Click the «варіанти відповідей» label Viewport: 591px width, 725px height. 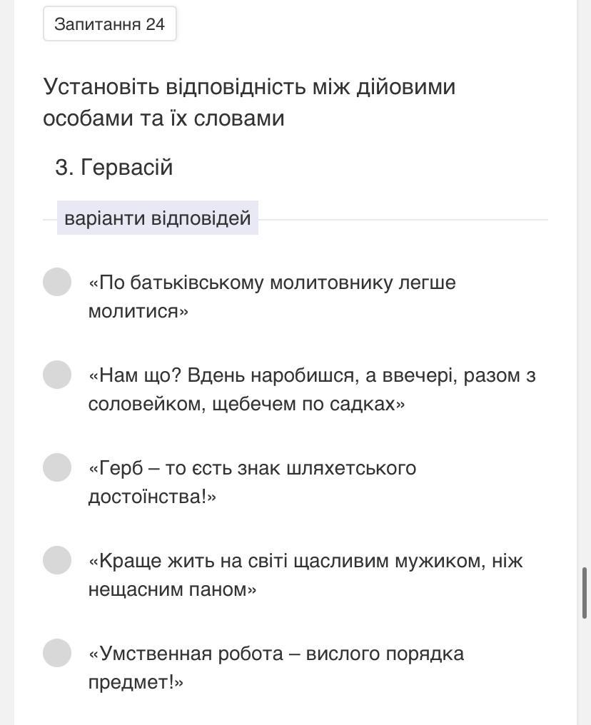(157, 218)
